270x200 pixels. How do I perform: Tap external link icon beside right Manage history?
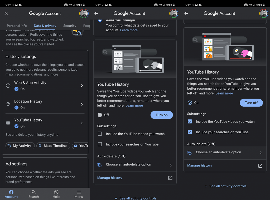[x=260, y=166]
